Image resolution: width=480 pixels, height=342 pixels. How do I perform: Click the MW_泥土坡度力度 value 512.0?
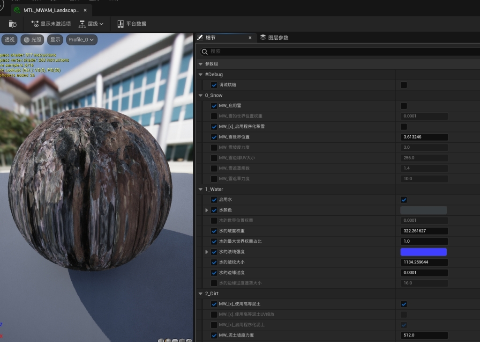(424, 335)
